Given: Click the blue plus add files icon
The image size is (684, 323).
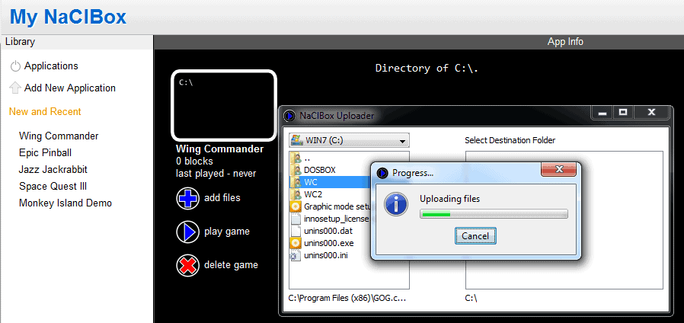Looking at the screenshot, I should click(x=188, y=198).
